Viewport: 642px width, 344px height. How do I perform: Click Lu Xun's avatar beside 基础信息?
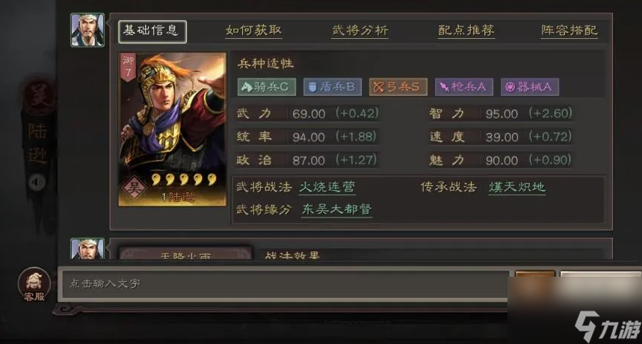coord(87,30)
